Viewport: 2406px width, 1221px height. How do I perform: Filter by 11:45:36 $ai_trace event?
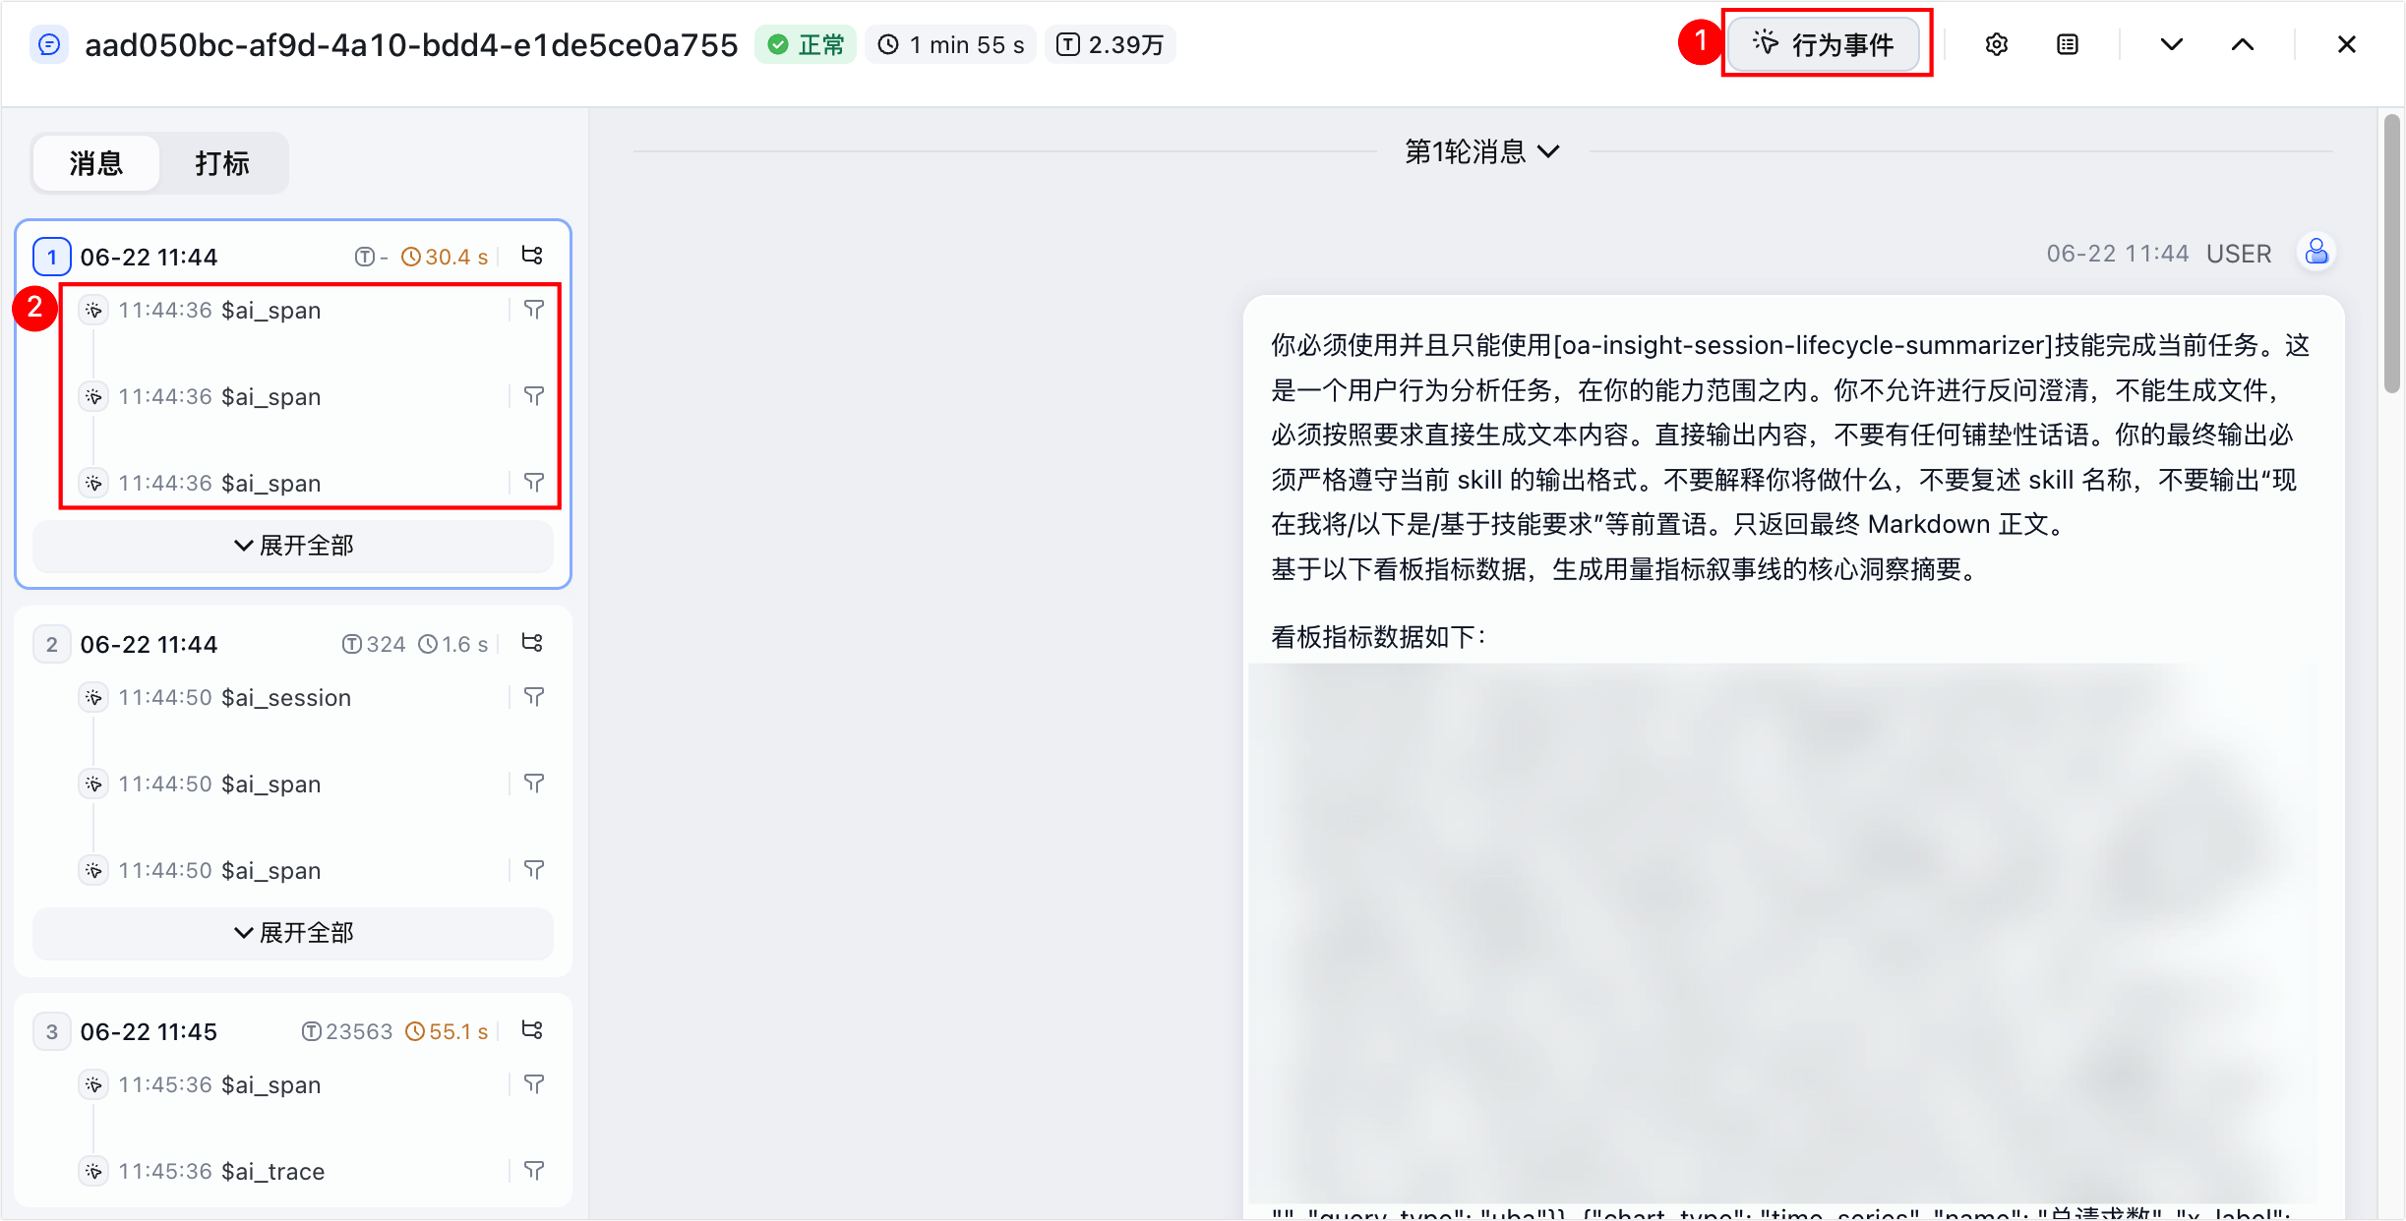[534, 1171]
